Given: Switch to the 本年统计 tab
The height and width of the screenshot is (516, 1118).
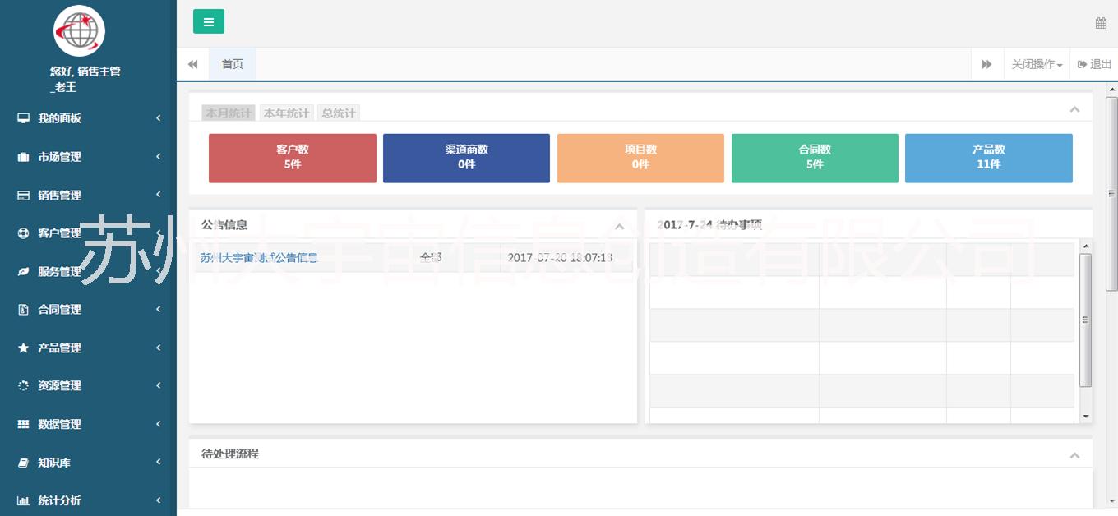Looking at the screenshot, I should 286,113.
